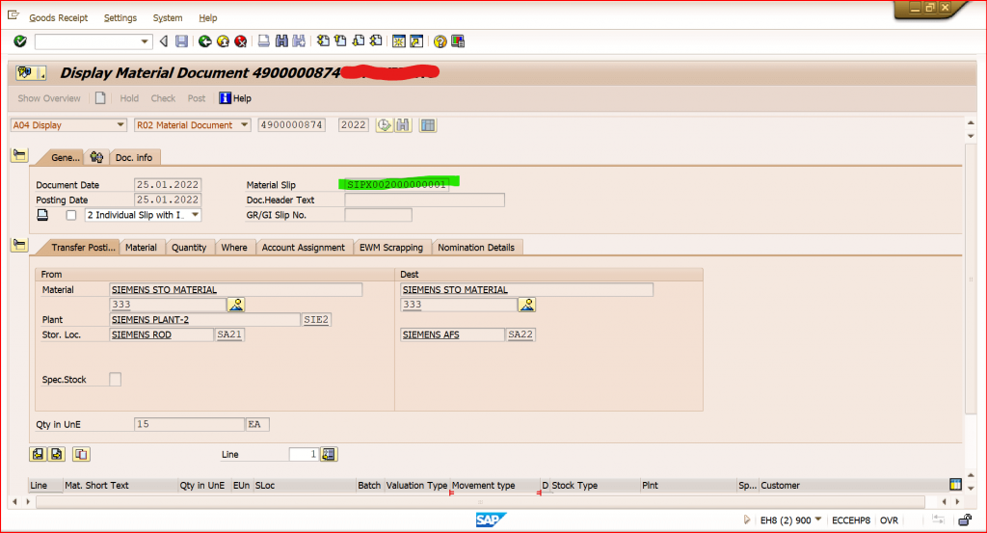
Task: Click the Find binoculars icon
Action: (x=281, y=41)
